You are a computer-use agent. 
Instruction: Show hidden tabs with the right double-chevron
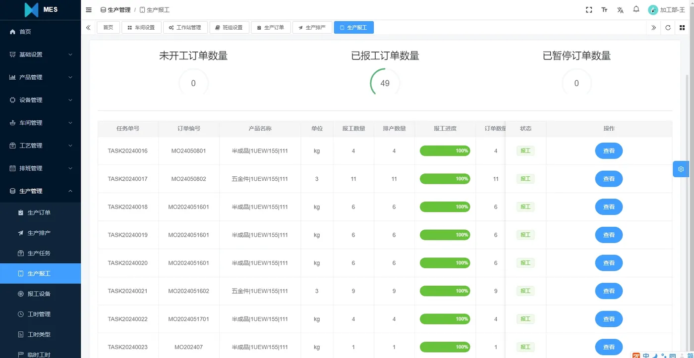[x=653, y=27]
